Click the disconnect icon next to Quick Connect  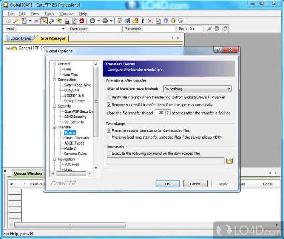tap(52, 21)
